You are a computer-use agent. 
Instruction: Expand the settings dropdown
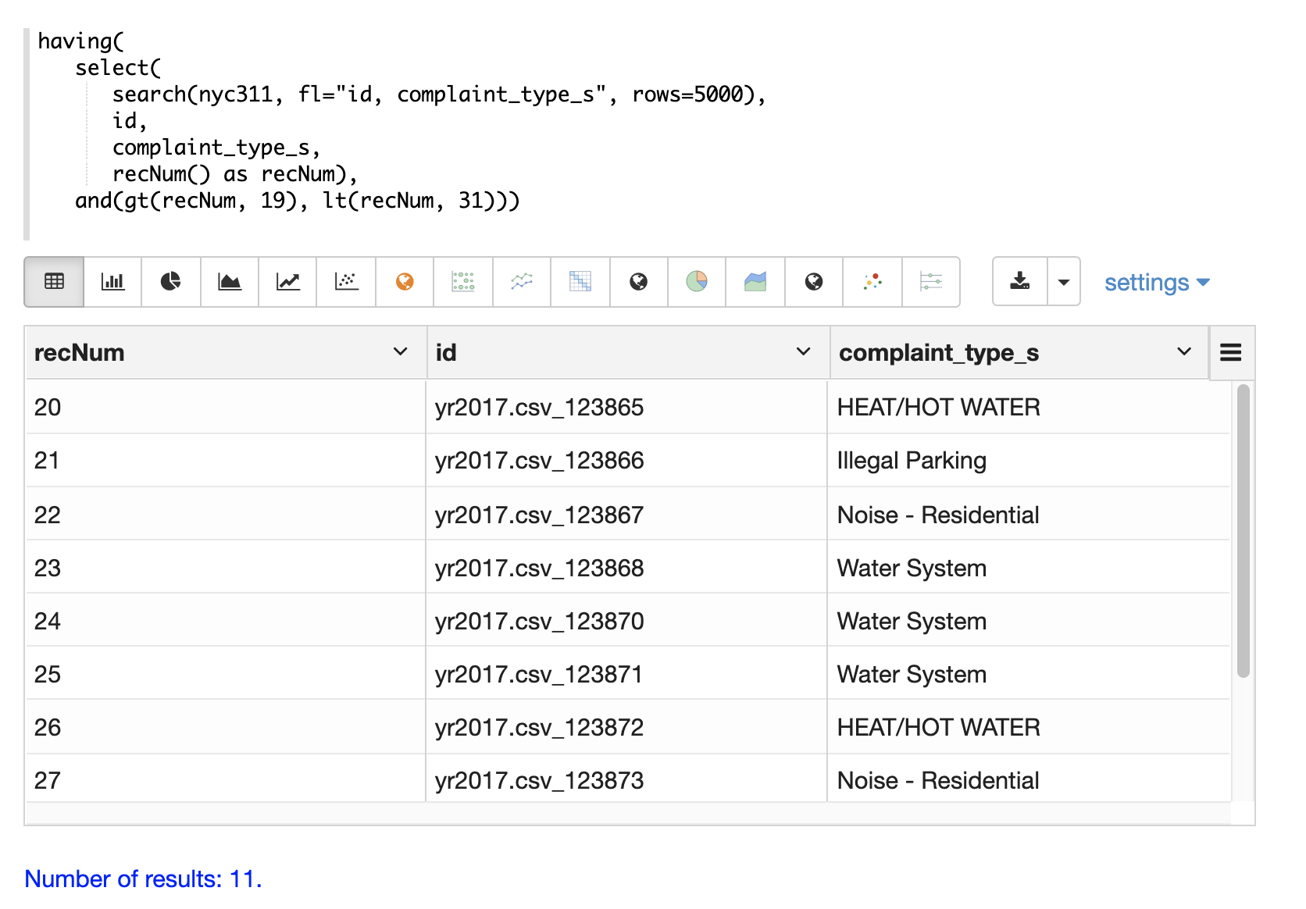pyautogui.click(x=1156, y=283)
